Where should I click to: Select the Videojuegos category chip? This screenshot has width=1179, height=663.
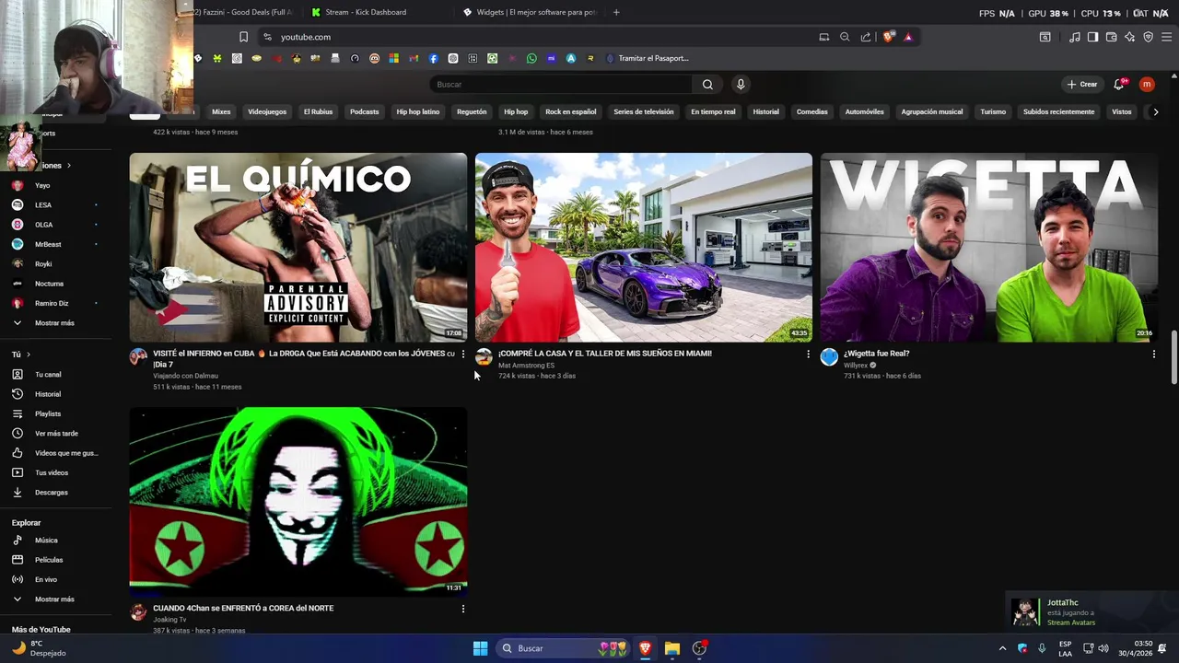pyautogui.click(x=267, y=111)
